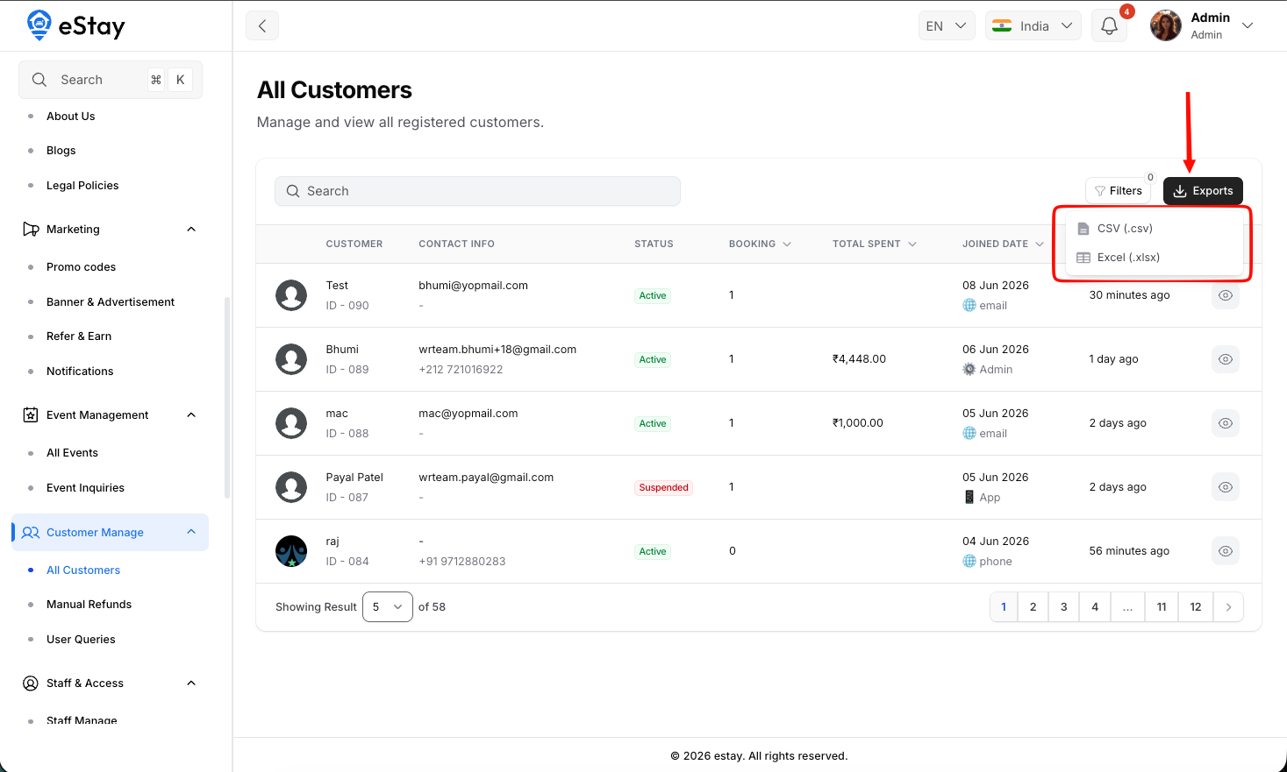Open the notifications bell
The image size is (1287, 772).
1109,25
